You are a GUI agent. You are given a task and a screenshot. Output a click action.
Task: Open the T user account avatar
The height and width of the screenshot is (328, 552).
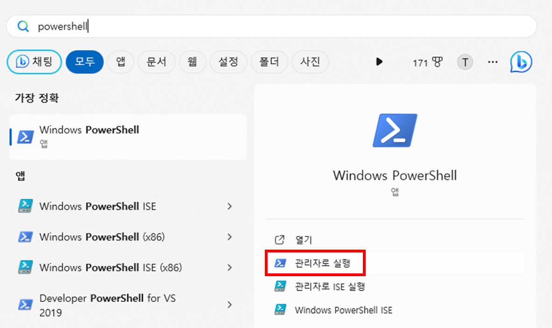pyautogui.click(x=465, y=62)
